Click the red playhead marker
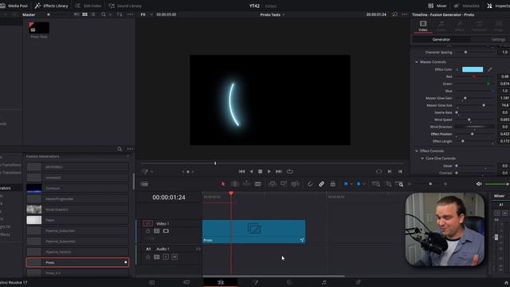Screen dimensions: 510x287 (231, 194)
